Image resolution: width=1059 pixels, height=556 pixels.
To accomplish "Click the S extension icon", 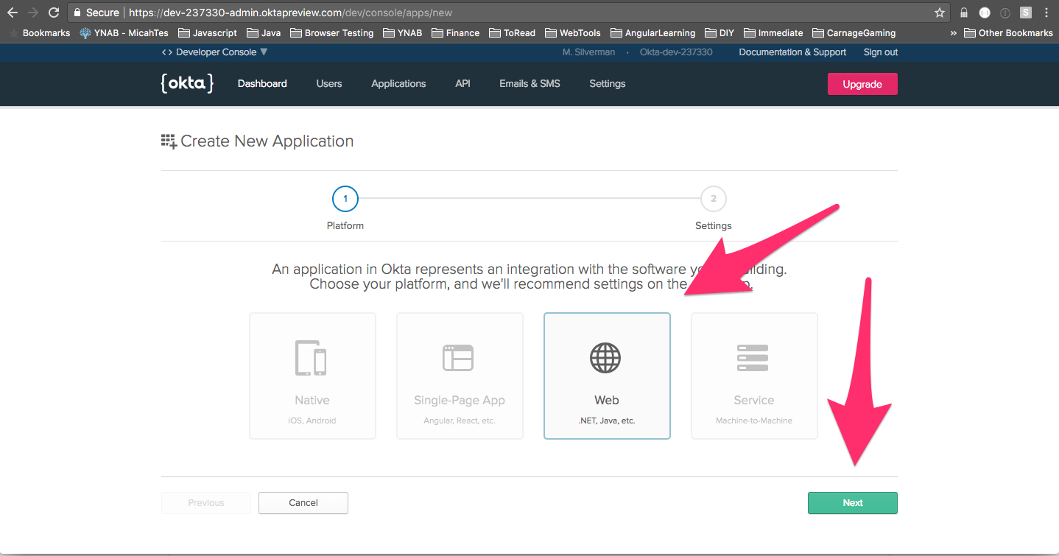I will 1026,13.
